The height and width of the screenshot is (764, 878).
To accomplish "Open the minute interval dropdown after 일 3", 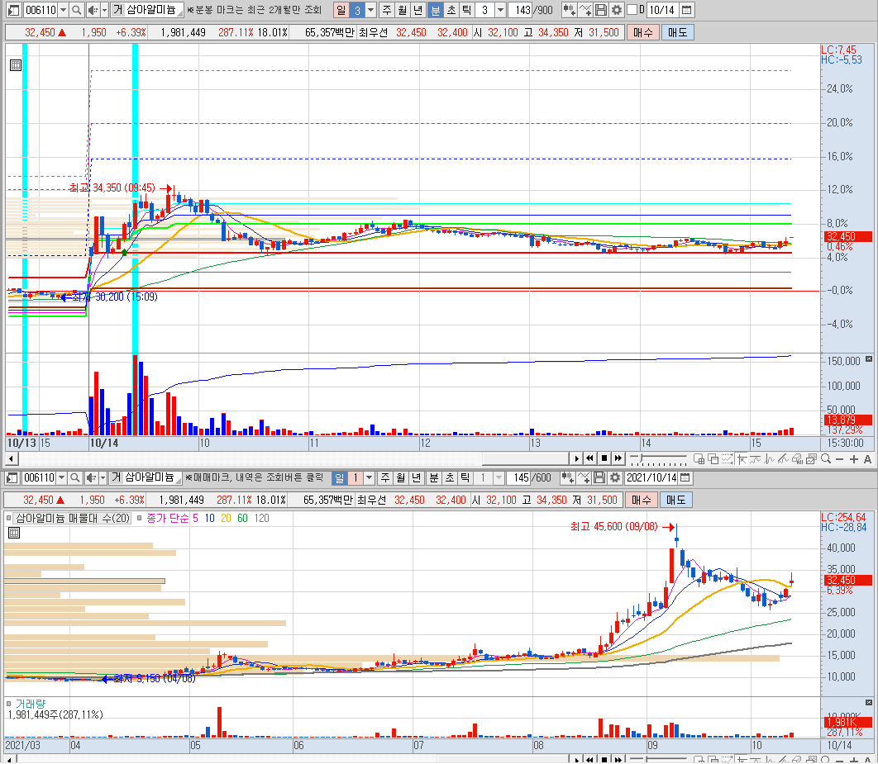I will click(370, 10).
